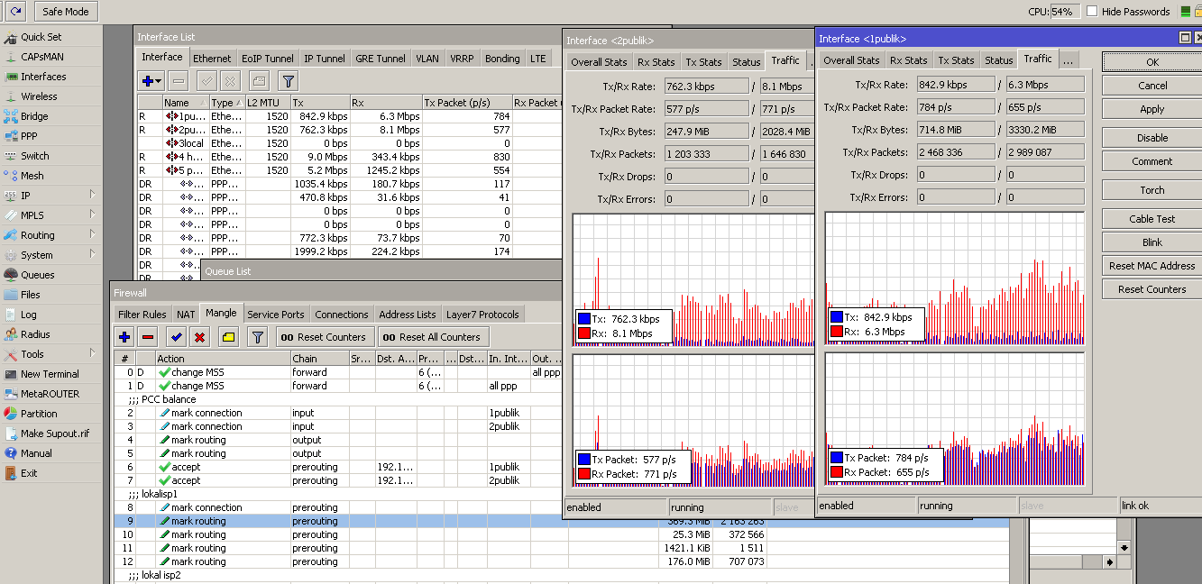Expand the MPLS submenu
Image resolution: width=1202 pixels, height=584 pixels.
pyautogui.click(x=50, y=215)
